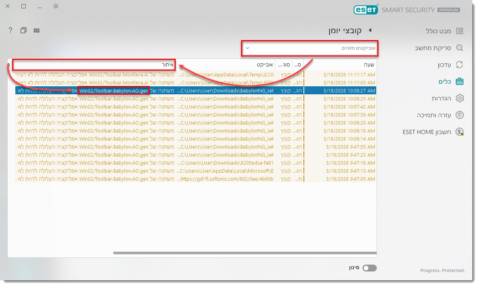Sort by the שעה column header
This screenshot has height=286, width=478.
tap(340, 65)
